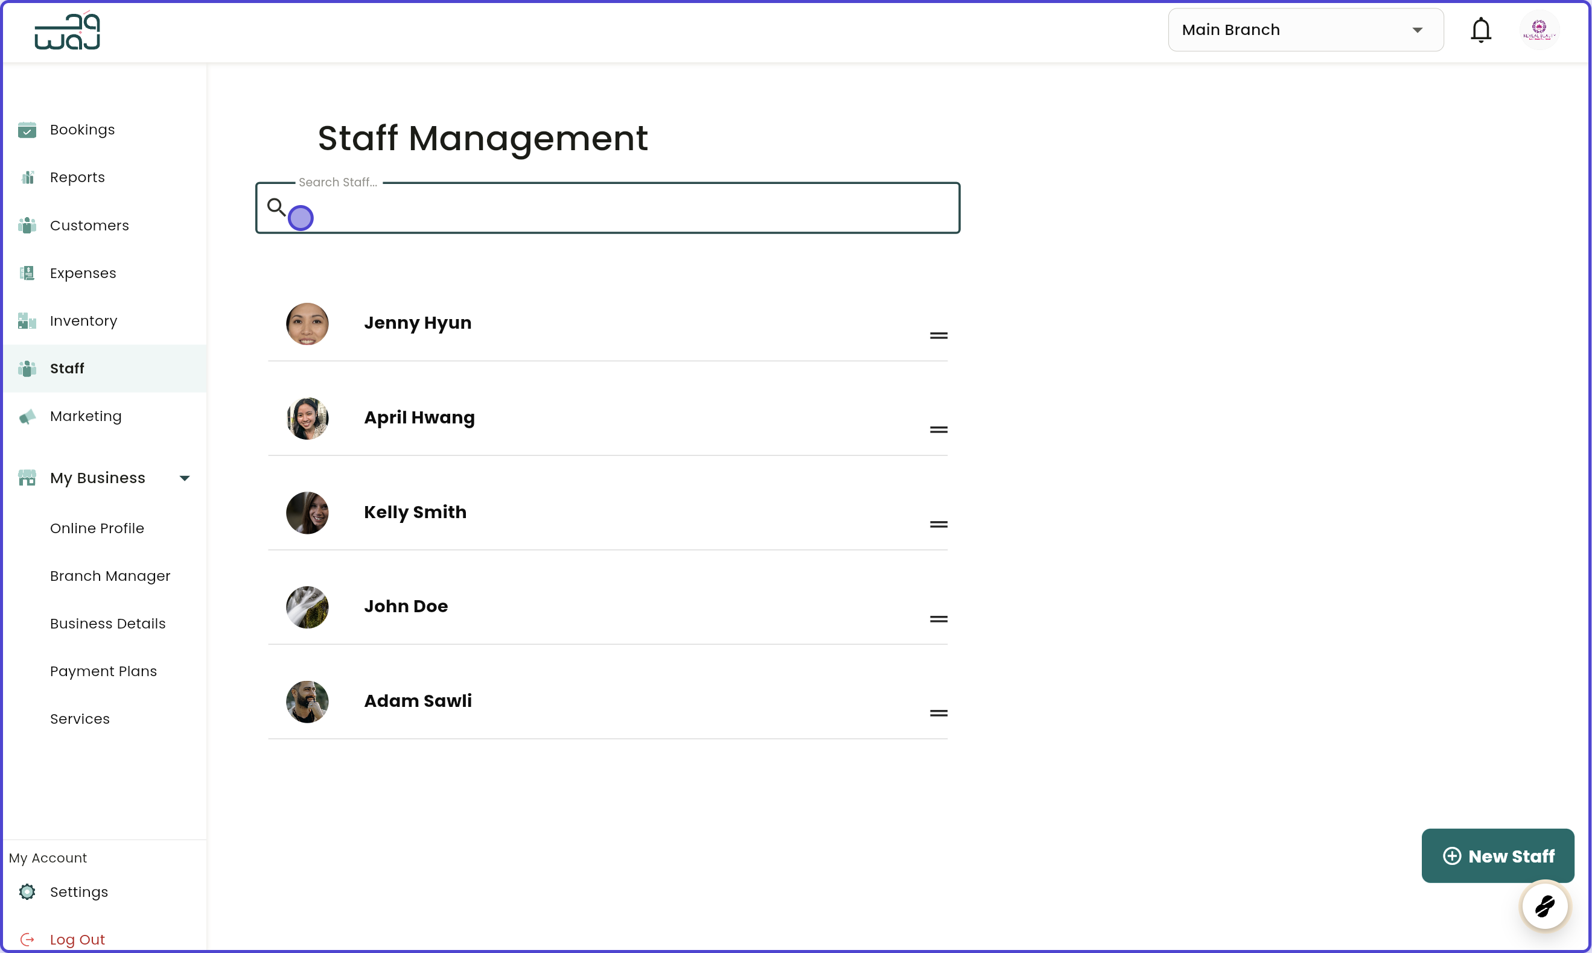Collapse the My Business section
The image size is (1592, 953).
pyautogui.click(x=185, y=478)
